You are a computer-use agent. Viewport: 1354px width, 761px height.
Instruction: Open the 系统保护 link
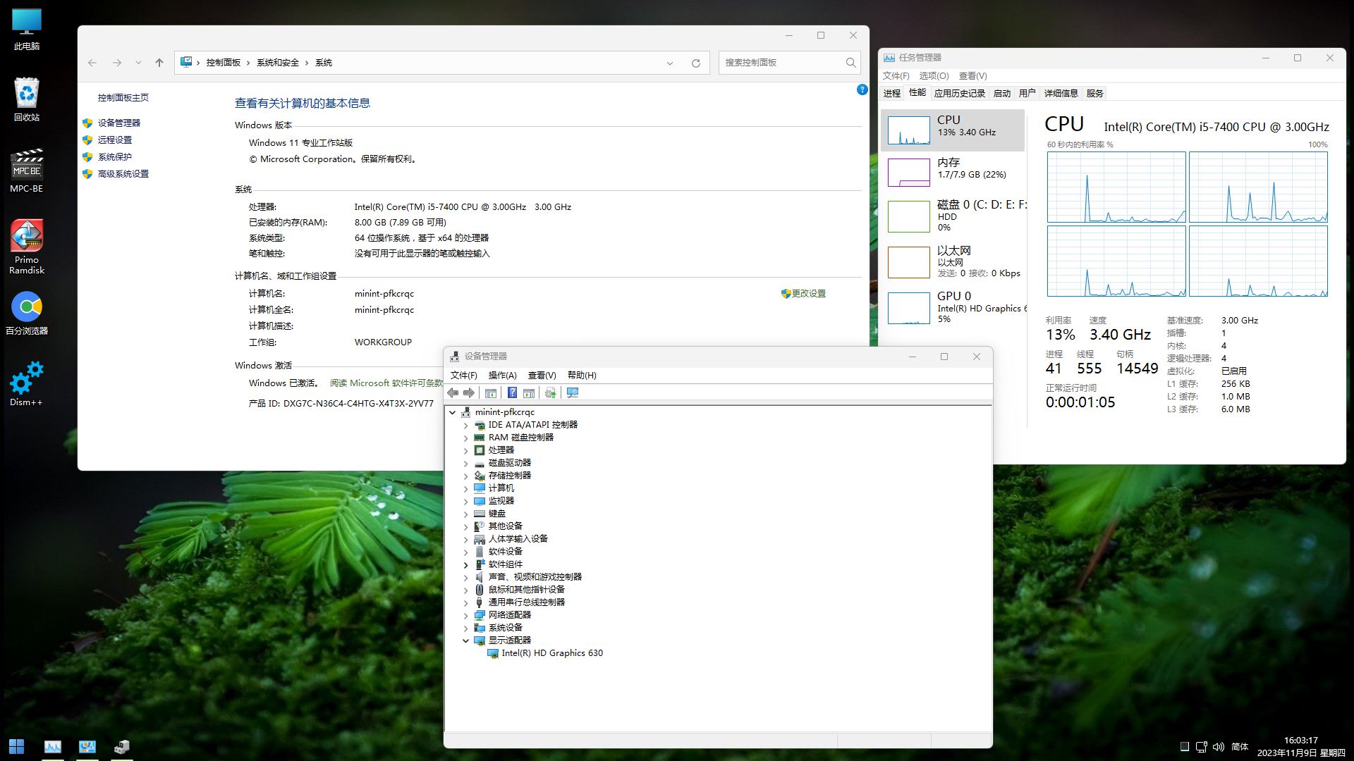pos(114,156)
